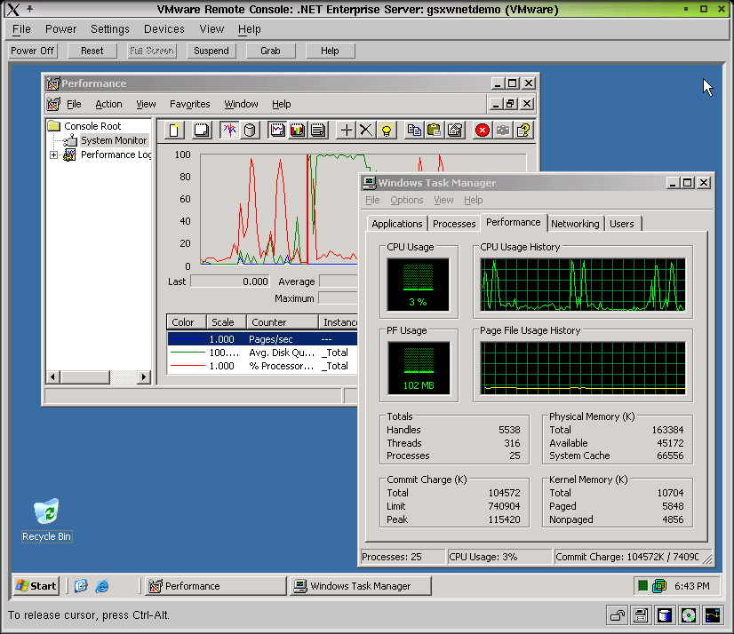Viewport: 734px width, 634px height.
Task: Click the VMware Grab button
Action: 270,51
